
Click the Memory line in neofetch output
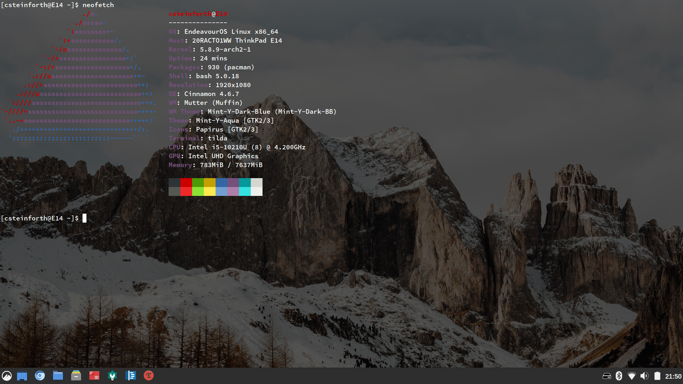point(216,165)
